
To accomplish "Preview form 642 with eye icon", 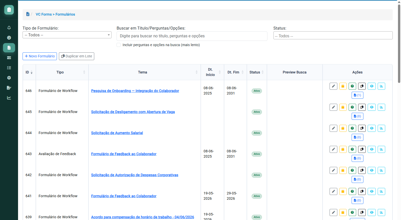I will point(372,170).
